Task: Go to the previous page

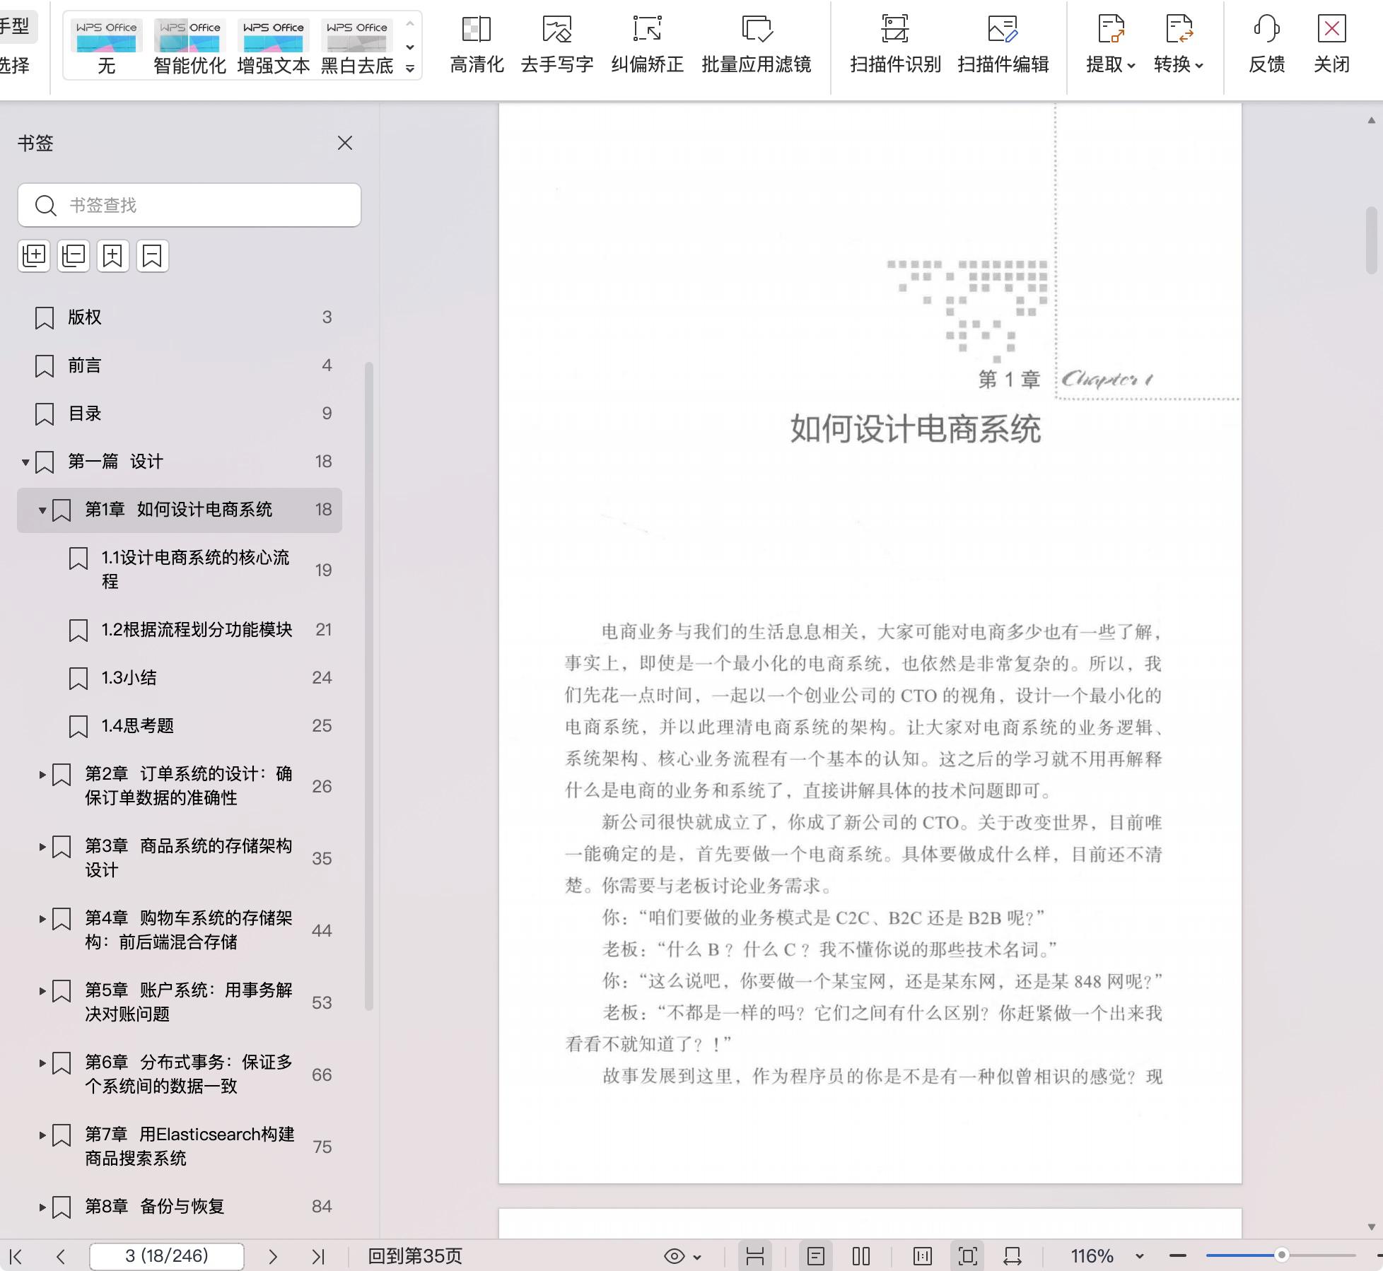Action: tap(61, 1256)
